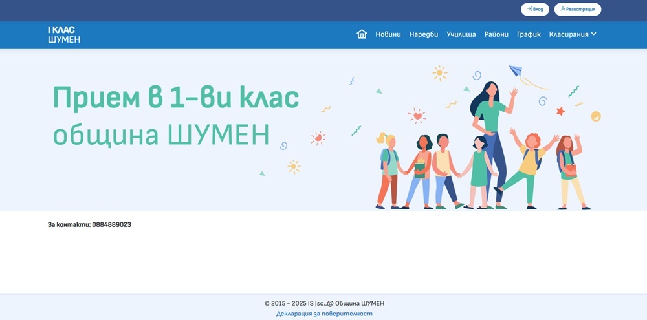This screenshot has height=320, width=647.
Task: Click the login arrow icon beside Вход
Action: coord(529,9)
